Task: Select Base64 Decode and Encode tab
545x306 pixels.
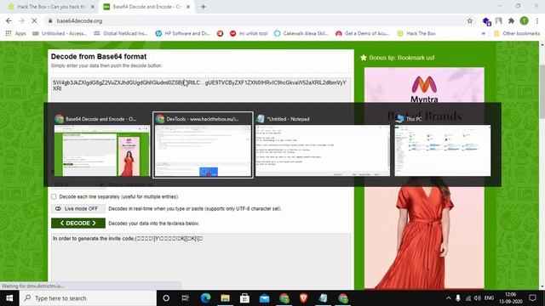Action: coord(147,7)
